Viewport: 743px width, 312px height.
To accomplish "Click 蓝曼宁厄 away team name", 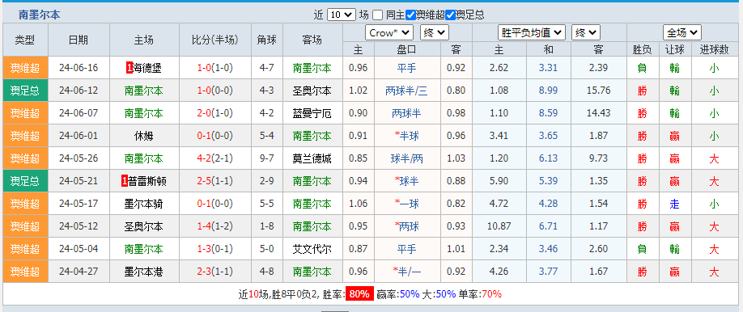I will pos(312,114).
